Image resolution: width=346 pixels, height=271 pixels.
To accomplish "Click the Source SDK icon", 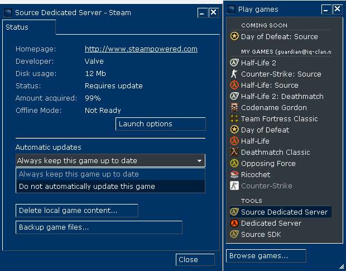I will point(234,234).
